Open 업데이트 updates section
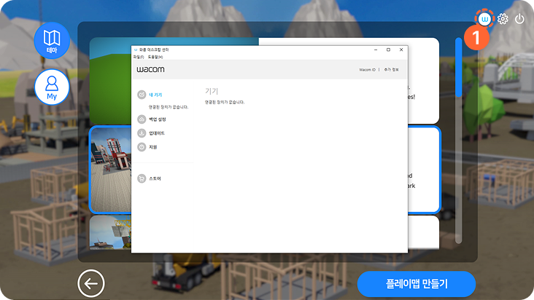Screen dimensions: 534x300 pyautogui.click(x=155, y=133)
